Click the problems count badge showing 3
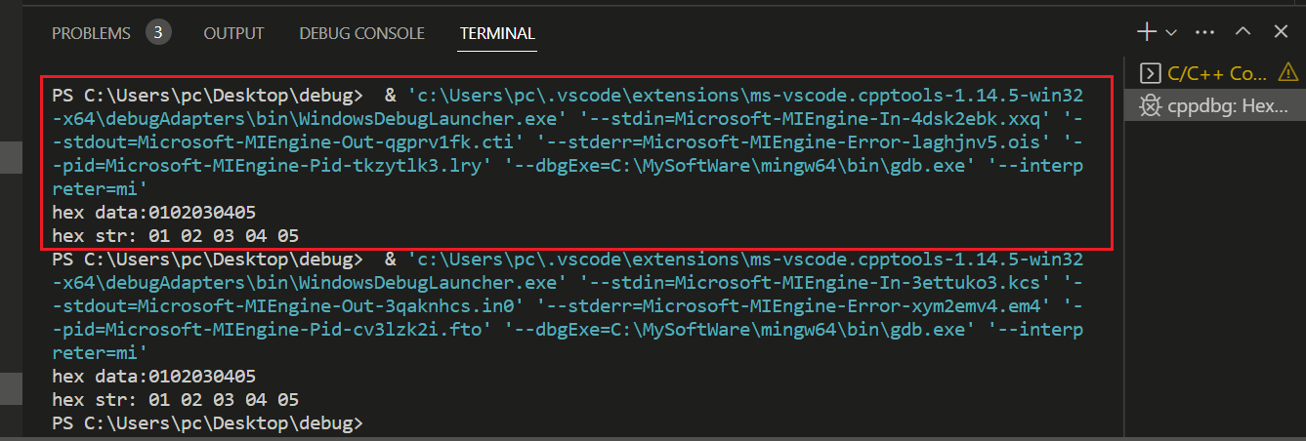 158,32
